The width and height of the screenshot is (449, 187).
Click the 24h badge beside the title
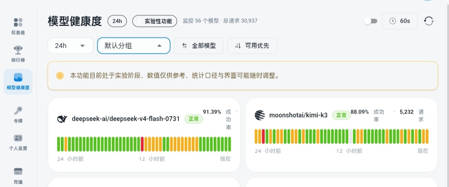pyautogui.click(x=117, y=21)
